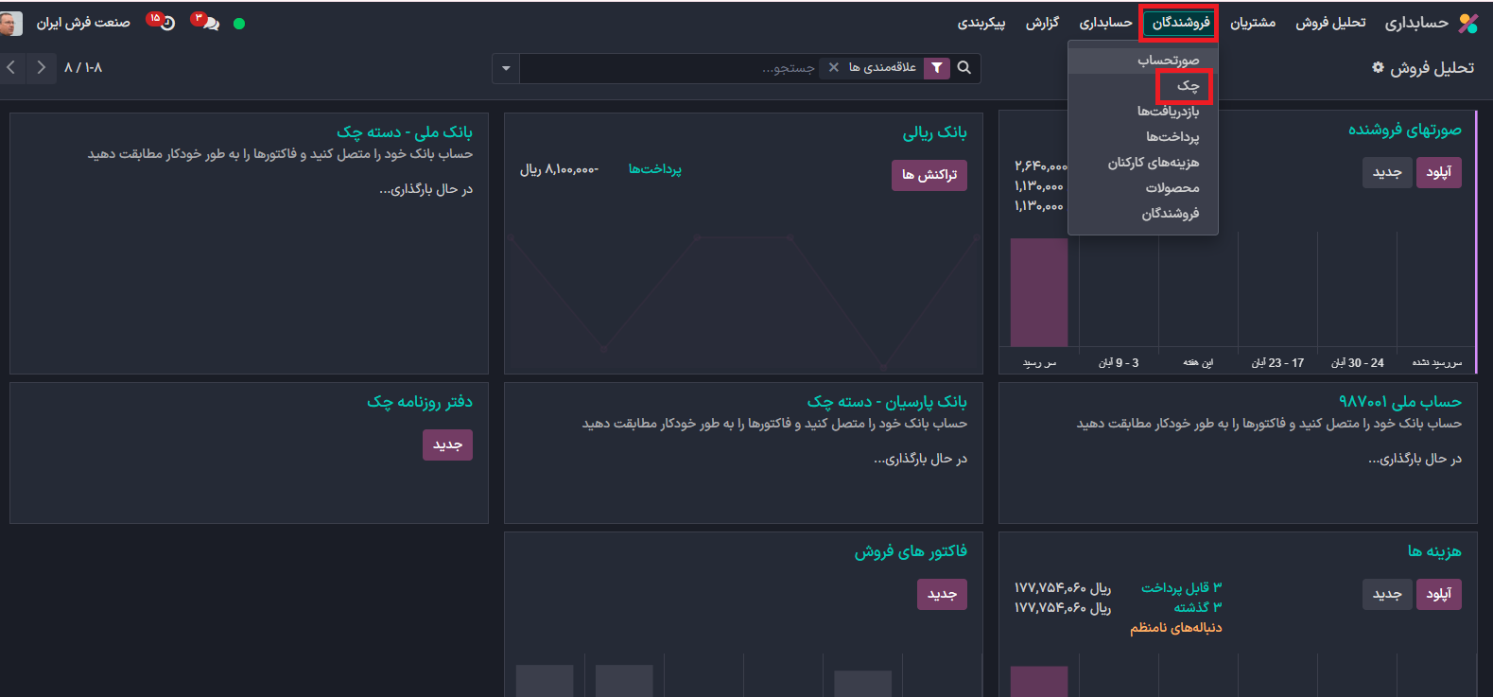Select چک from the dropdown menu
1493x697 pixels.
1188,86
